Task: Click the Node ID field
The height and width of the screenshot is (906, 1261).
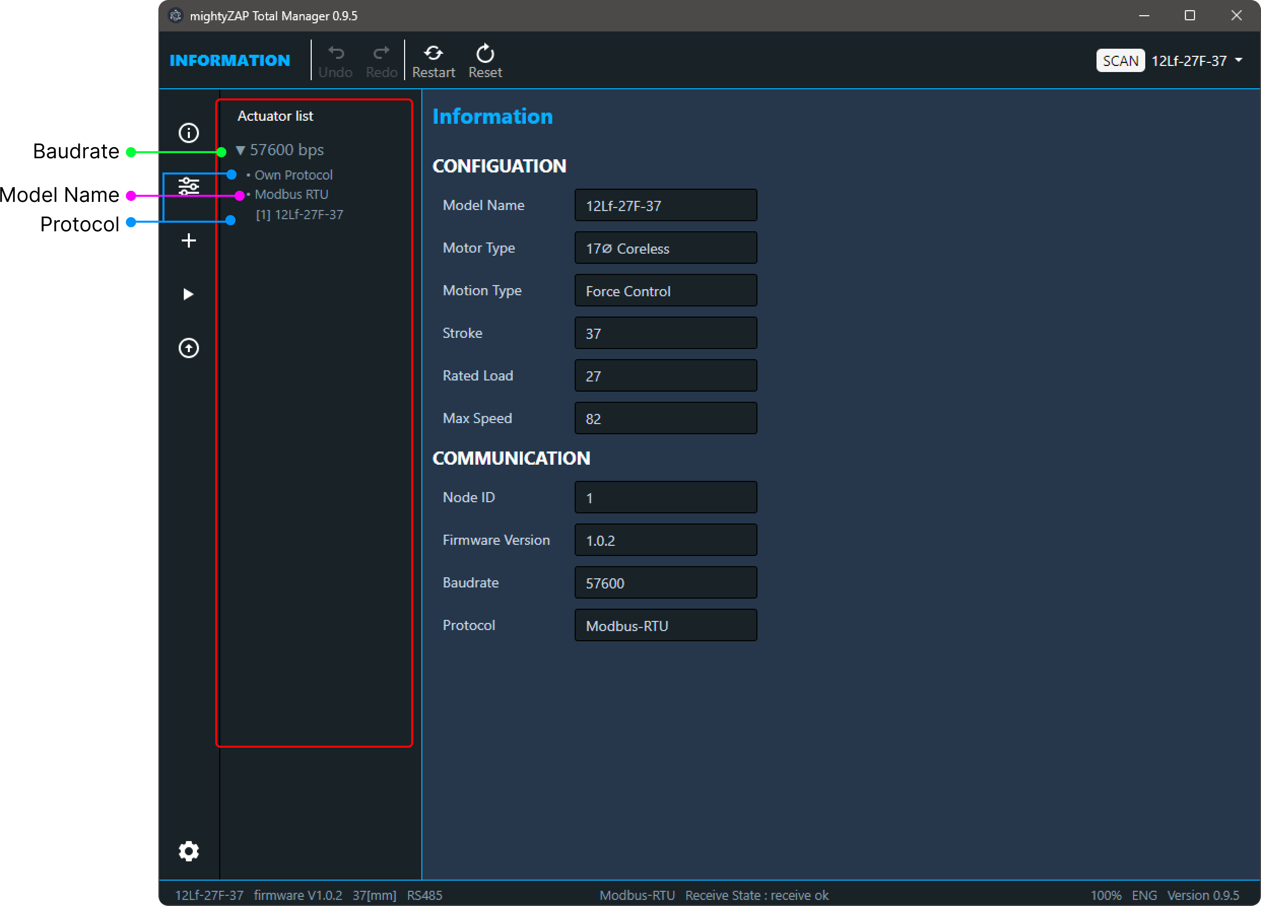Action: pyautogui.click(x=665, y=498)
